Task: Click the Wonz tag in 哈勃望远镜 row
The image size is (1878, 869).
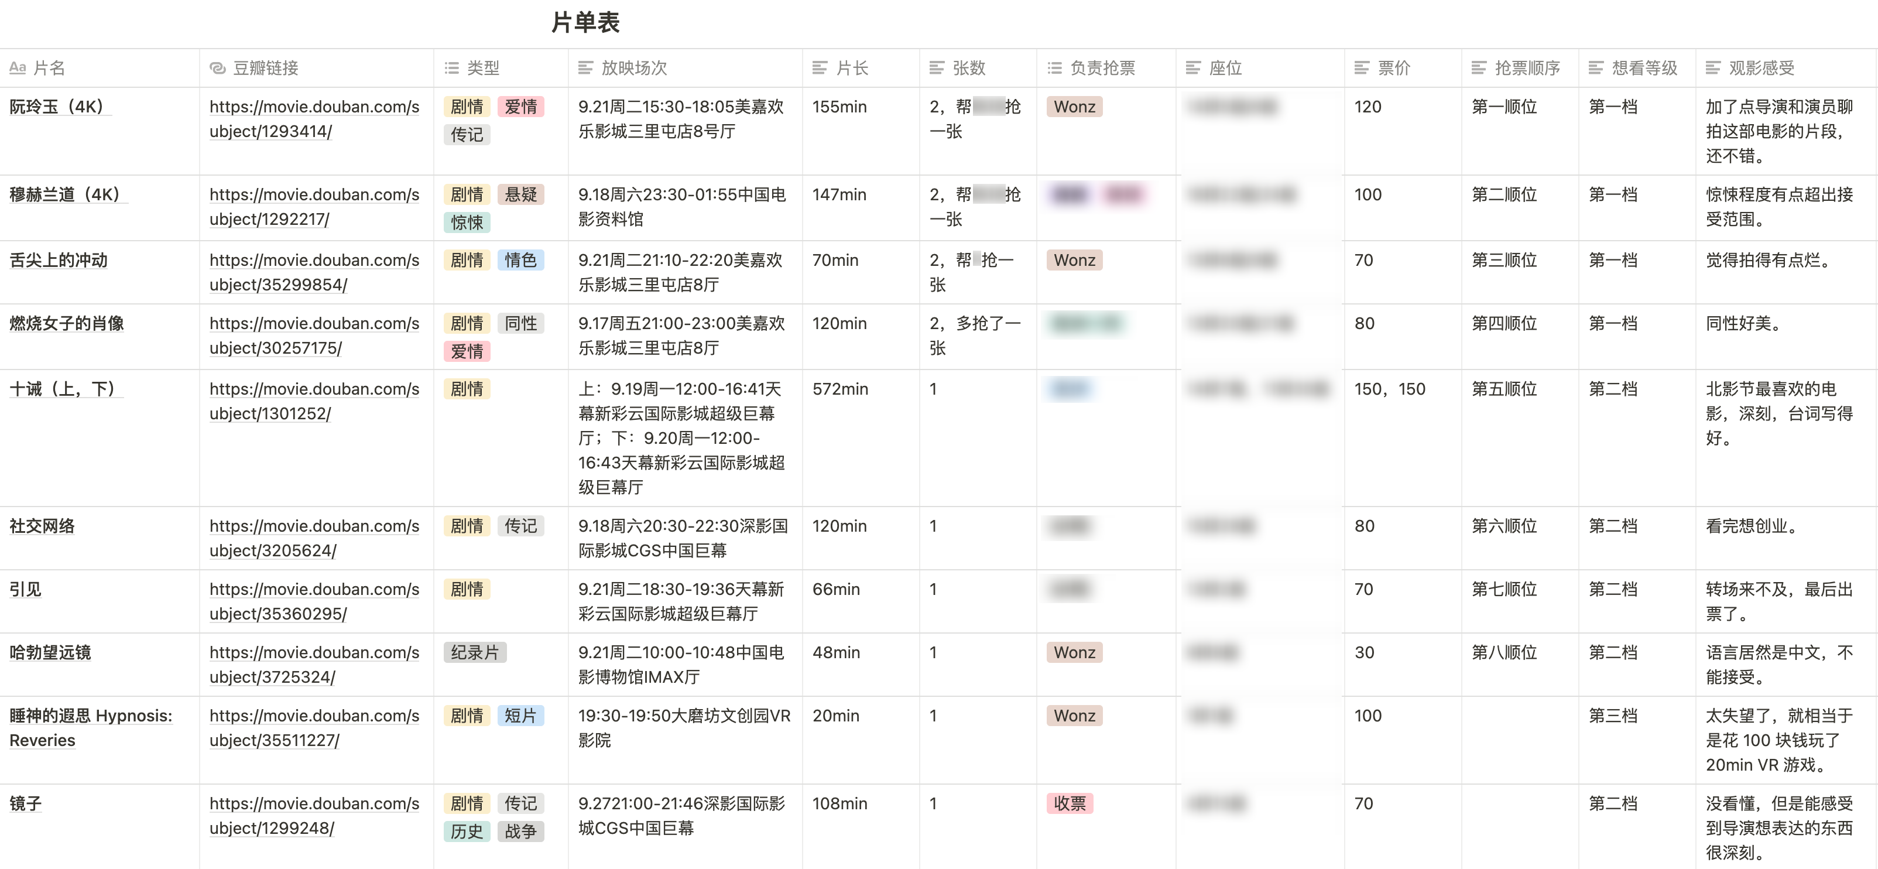Action: [1074, 652]
